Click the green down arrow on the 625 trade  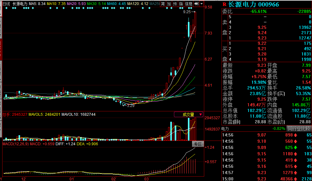295,147
